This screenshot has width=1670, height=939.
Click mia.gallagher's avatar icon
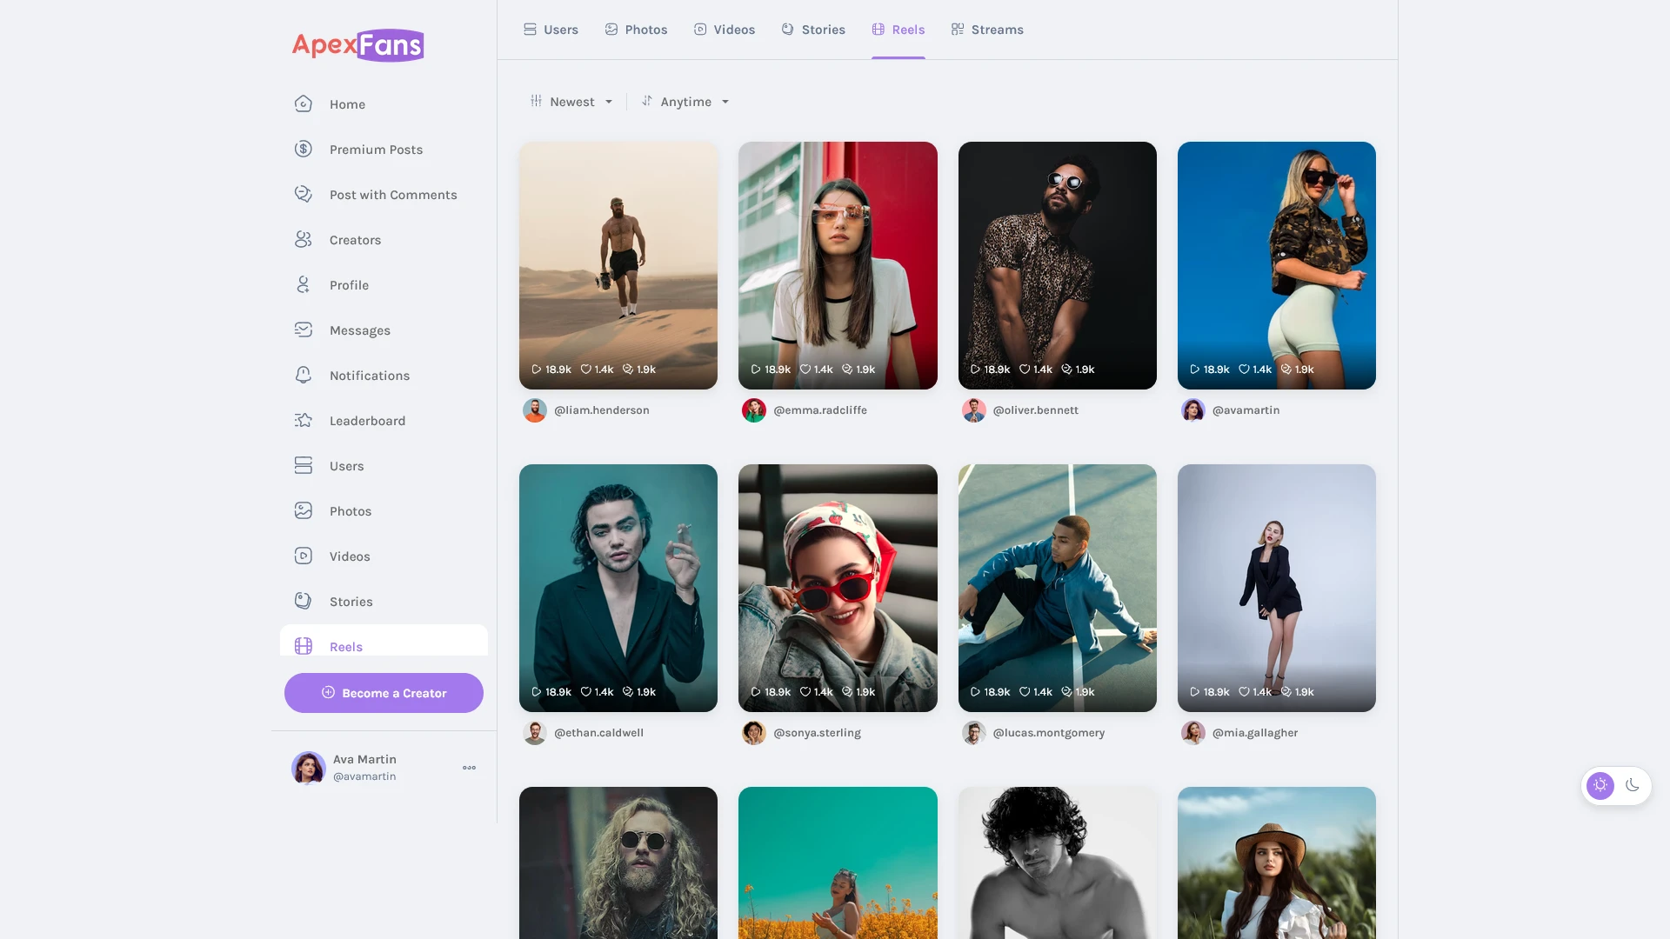(x=1192, y=733)
